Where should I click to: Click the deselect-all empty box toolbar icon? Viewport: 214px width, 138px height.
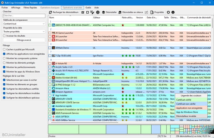pos(87,12)
